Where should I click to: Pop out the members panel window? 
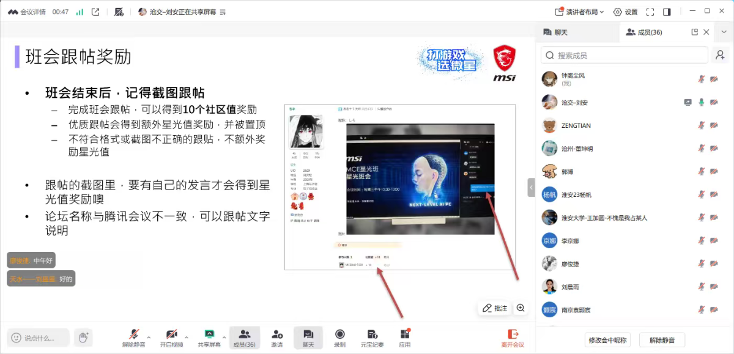[x=694, y=32]
